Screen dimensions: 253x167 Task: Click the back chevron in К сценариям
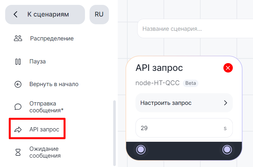[15, 15]
